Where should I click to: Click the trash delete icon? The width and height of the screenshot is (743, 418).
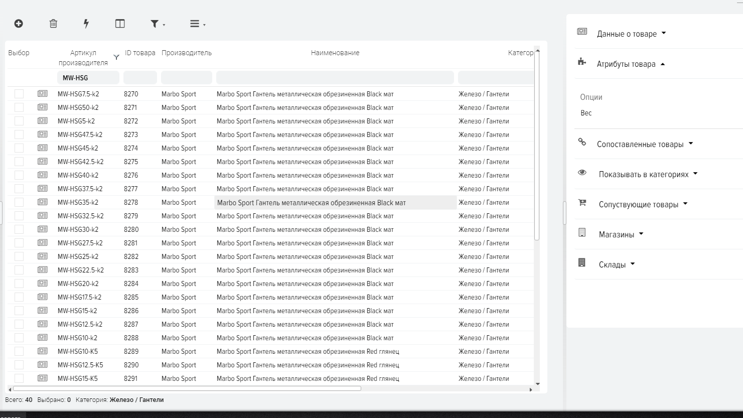[53, 24]
